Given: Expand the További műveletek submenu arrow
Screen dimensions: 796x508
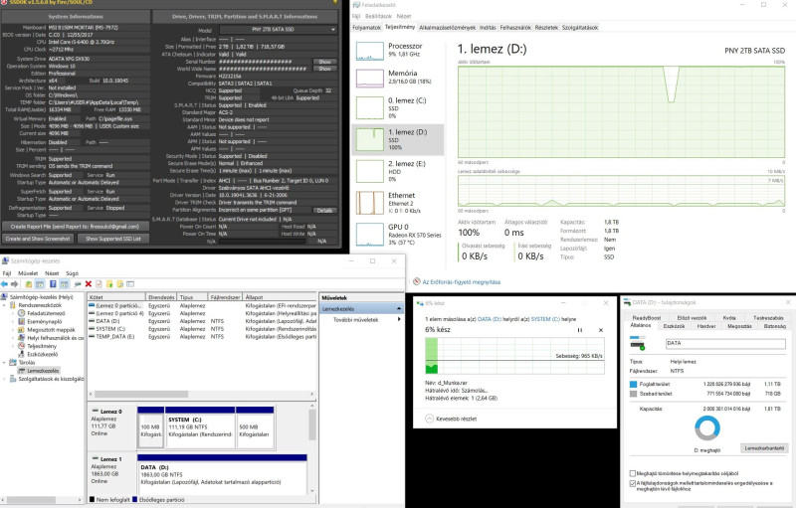Looking at the screenshot, I should (399, 319).
